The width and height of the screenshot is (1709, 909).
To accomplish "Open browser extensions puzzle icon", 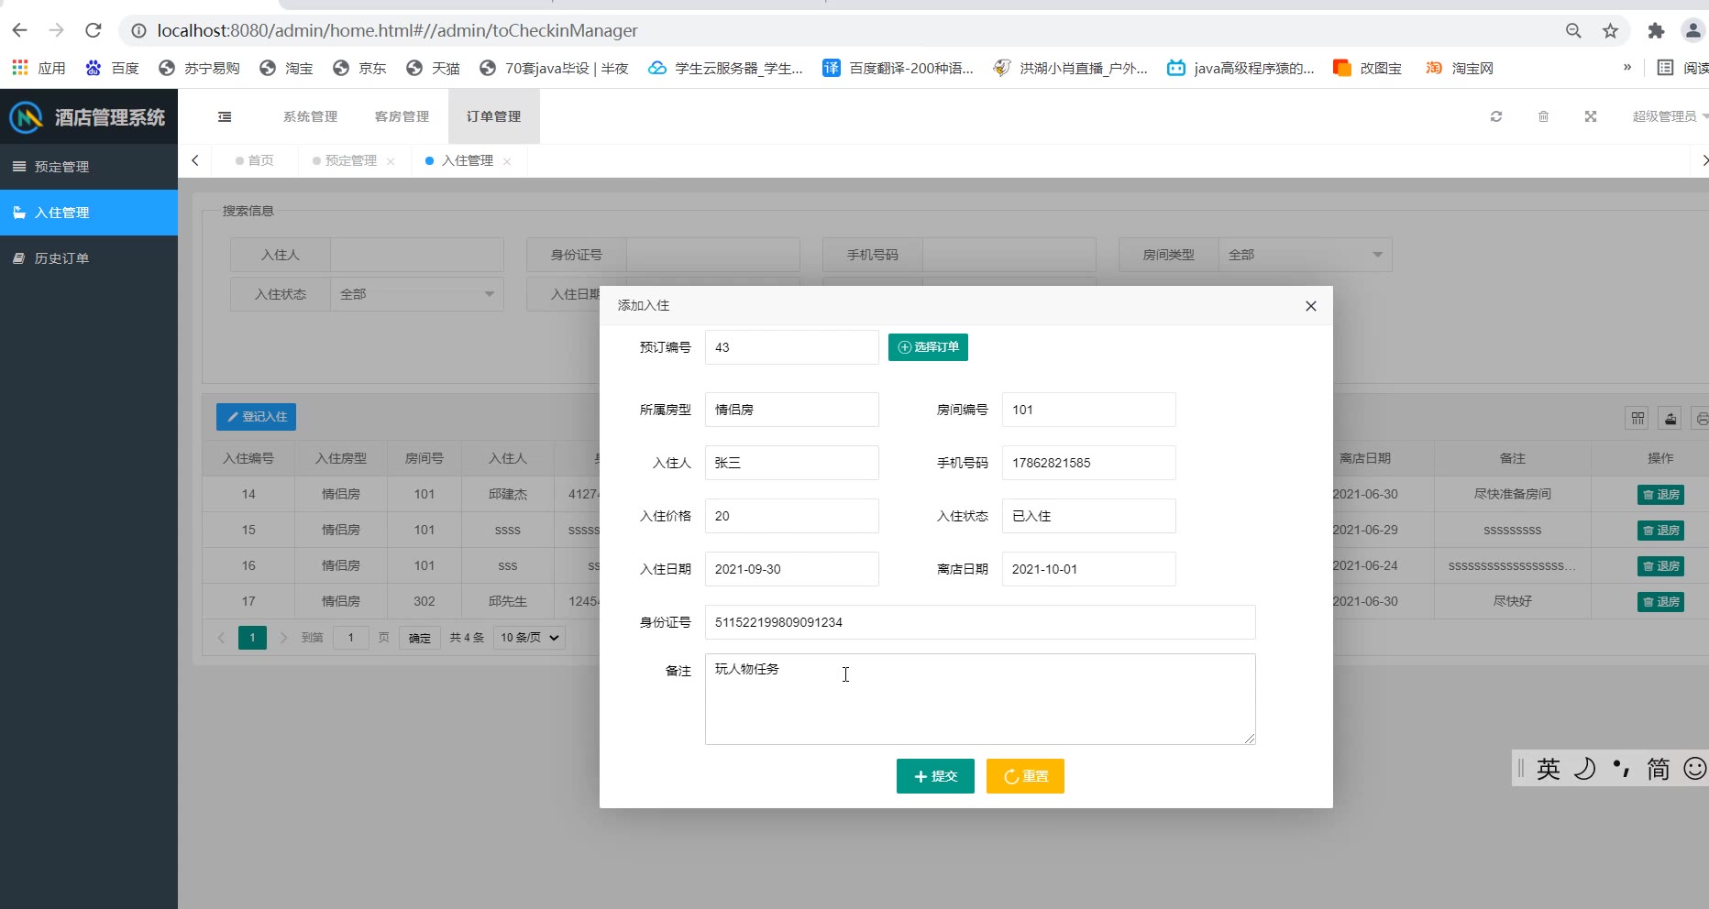I will (x=1656, y=31).
